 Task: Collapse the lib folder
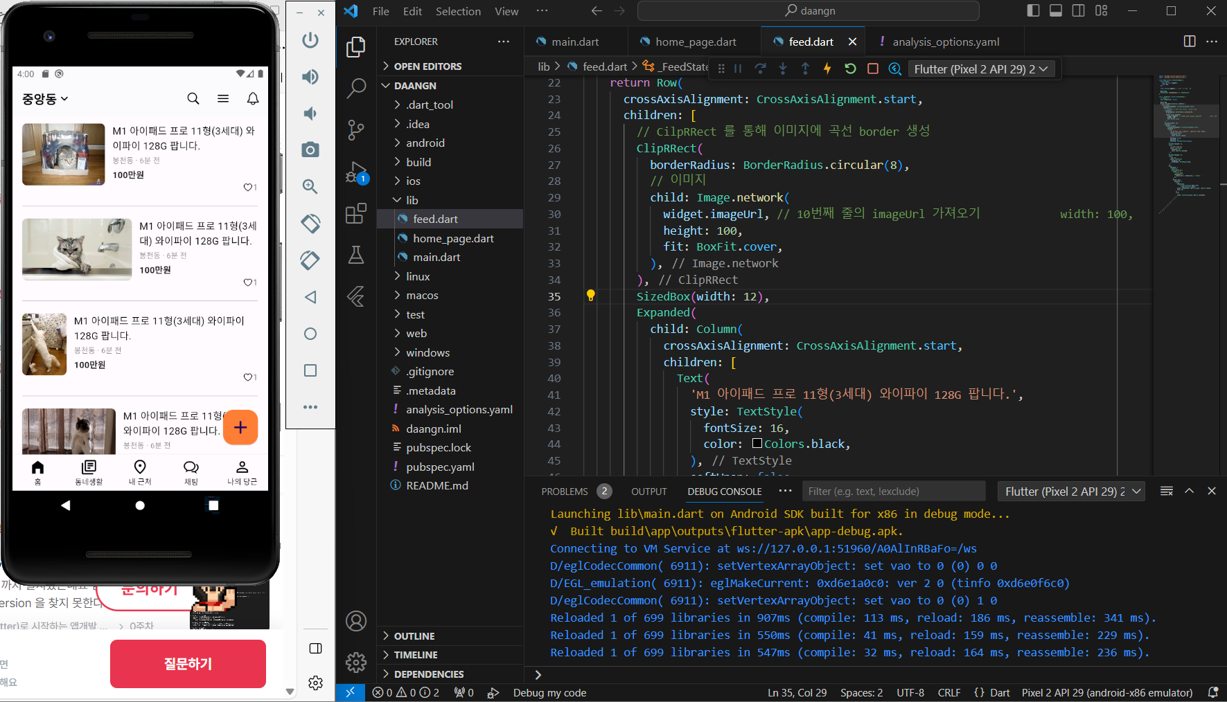pos(412,200)
